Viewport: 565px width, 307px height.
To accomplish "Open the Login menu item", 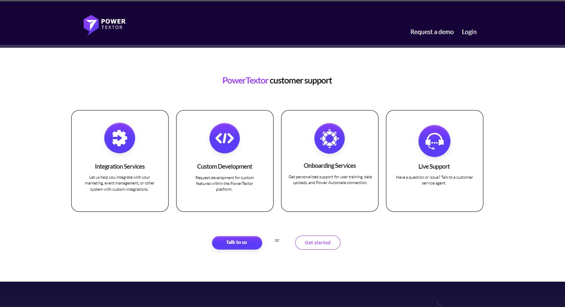I will tap(469, 32).
